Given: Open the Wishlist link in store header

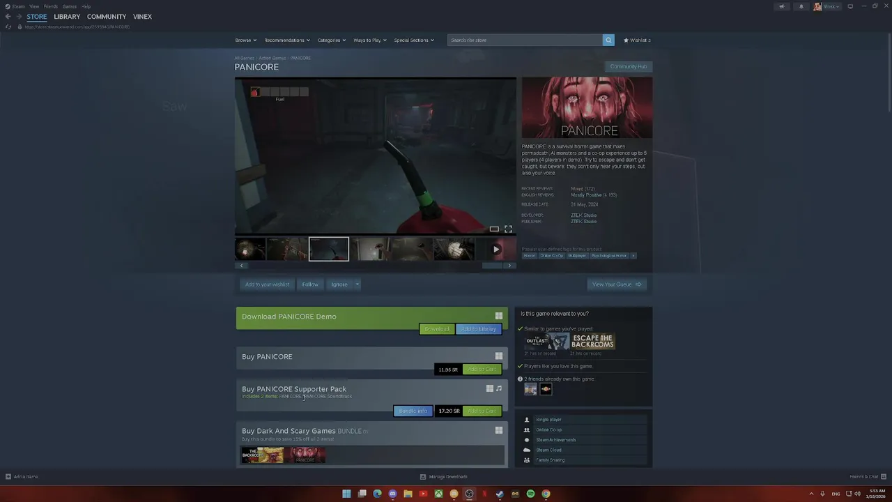Looking at the screenshot, I should click(x=637, y=40).
